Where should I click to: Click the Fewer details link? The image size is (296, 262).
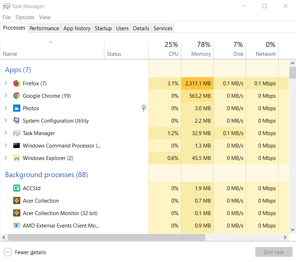[x=30, y=252]
